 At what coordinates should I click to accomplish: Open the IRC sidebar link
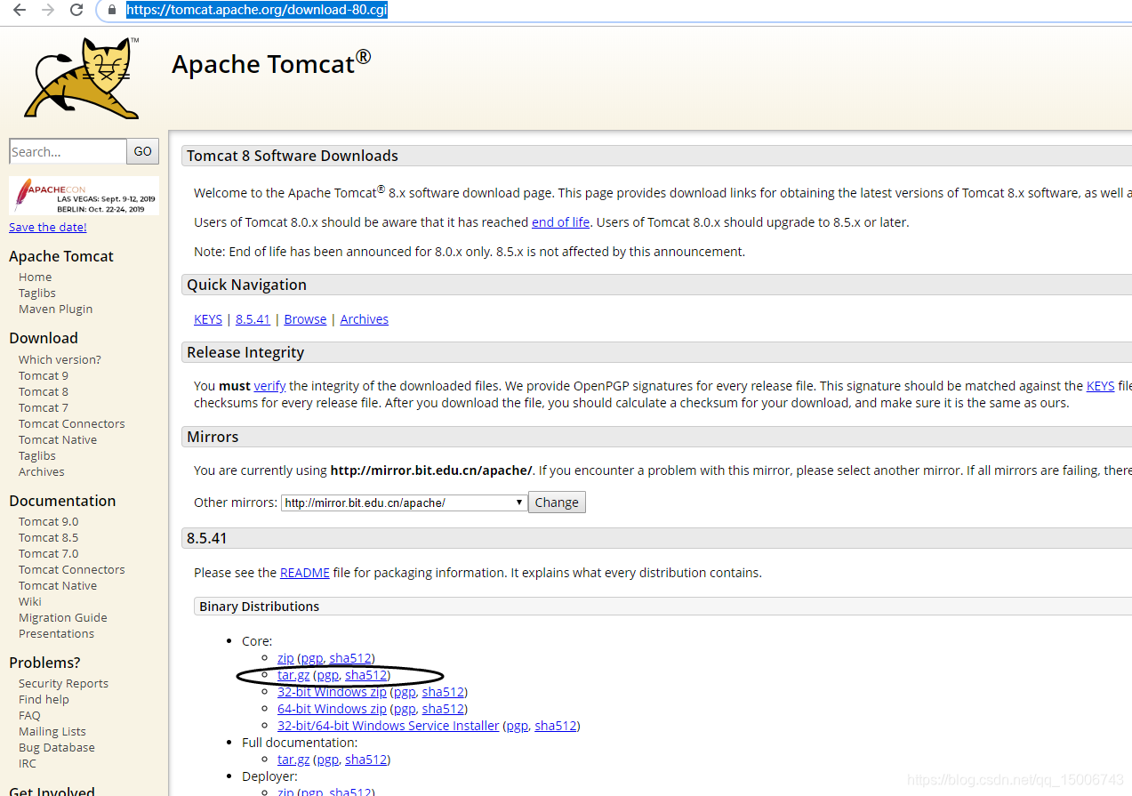point(28,763)
